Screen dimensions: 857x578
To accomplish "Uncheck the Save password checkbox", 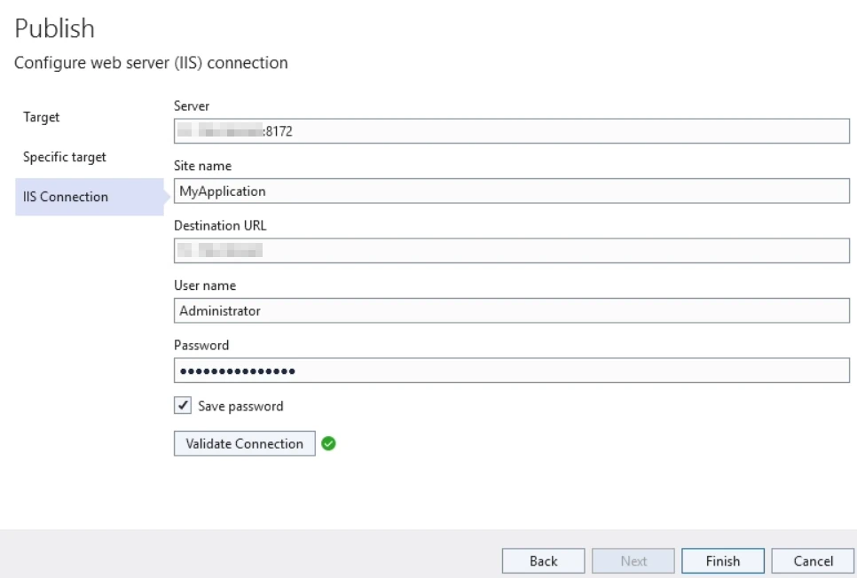I will point(182,406).
